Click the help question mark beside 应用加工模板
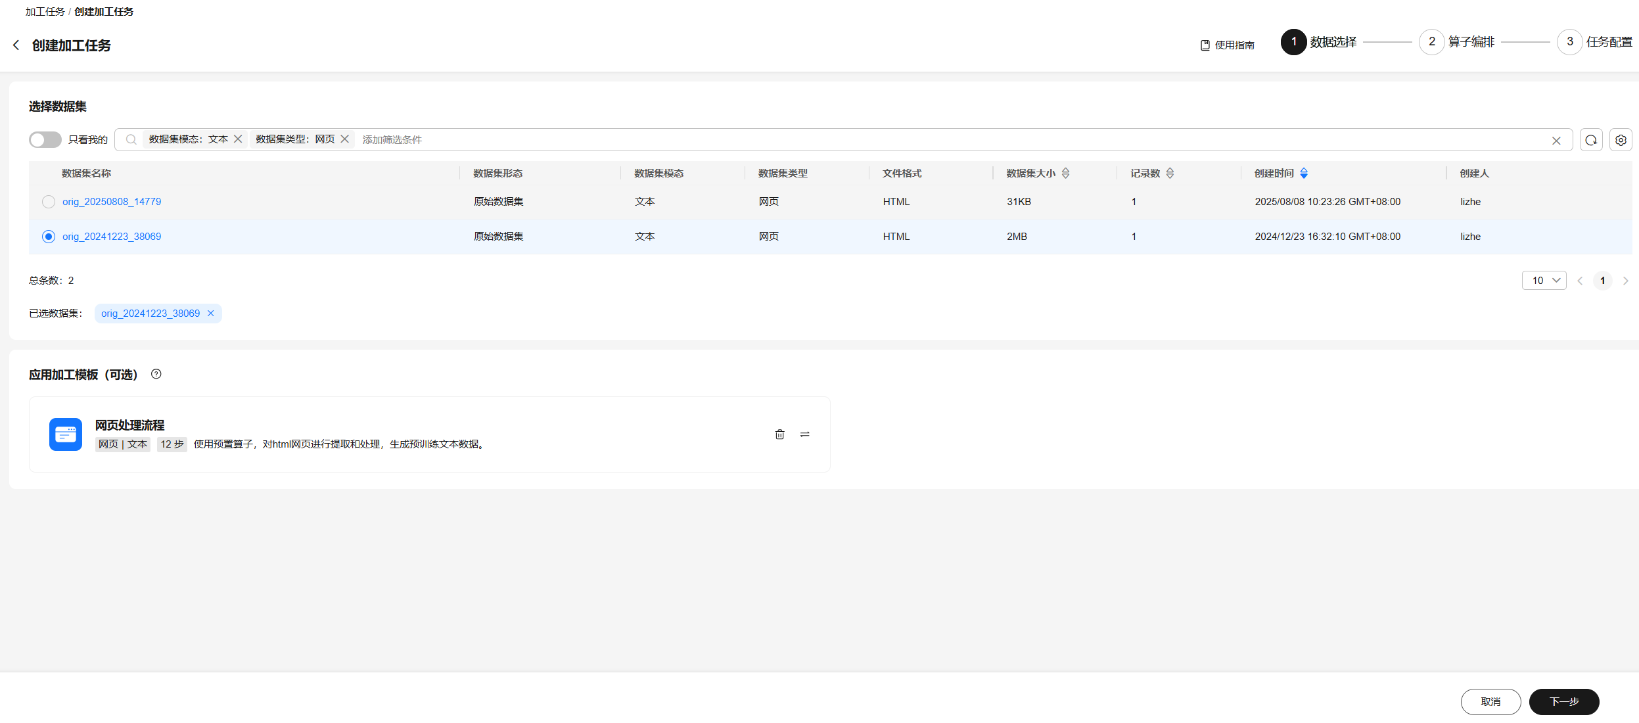This screenshot has height=723, width=1639. click(156, 374)
